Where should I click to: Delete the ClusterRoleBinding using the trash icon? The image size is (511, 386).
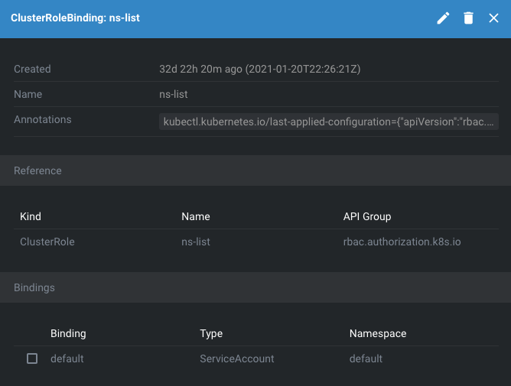[x=468, y=18]
